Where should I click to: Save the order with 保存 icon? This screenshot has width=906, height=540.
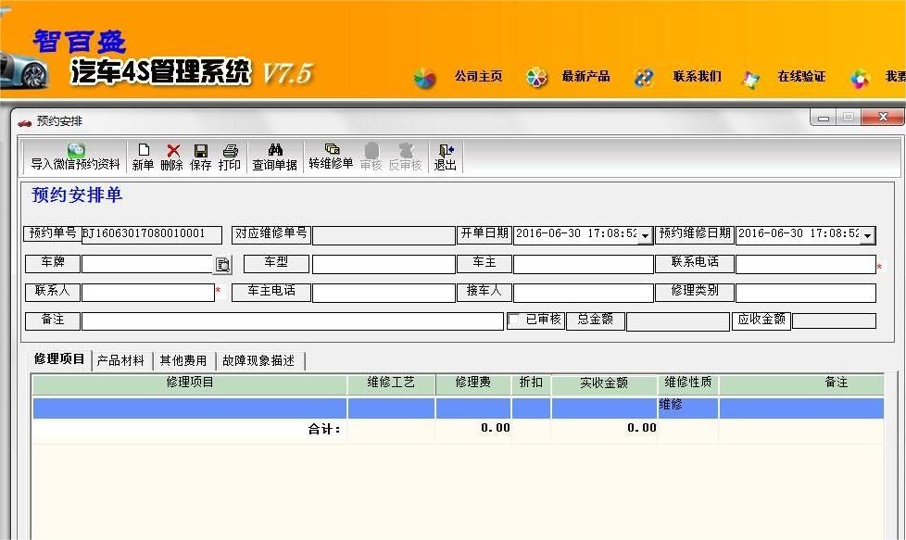tap(200, 157)
